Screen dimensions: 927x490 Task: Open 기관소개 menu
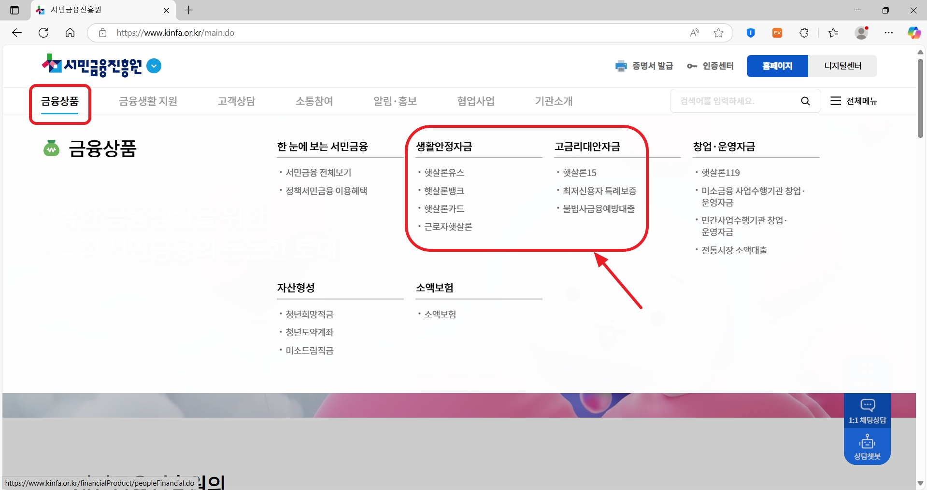pyautogui.click(x=554, y=101)
